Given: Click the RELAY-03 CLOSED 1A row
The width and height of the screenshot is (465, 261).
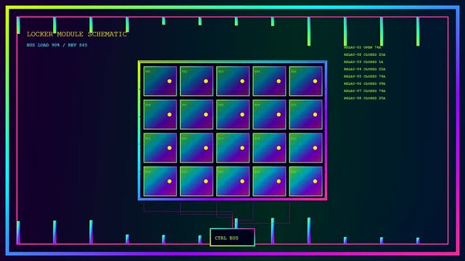Looking at the screenshot, I should 363,62.
